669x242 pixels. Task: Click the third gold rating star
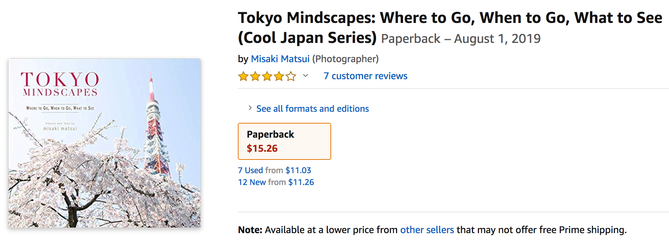tap(267, 77)
